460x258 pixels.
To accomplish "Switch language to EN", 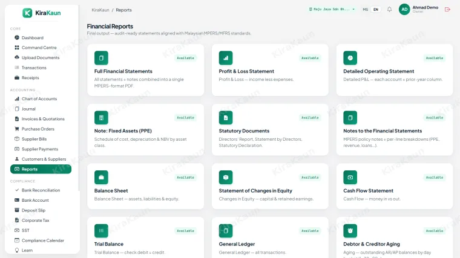I will click(x=376, y=10).
